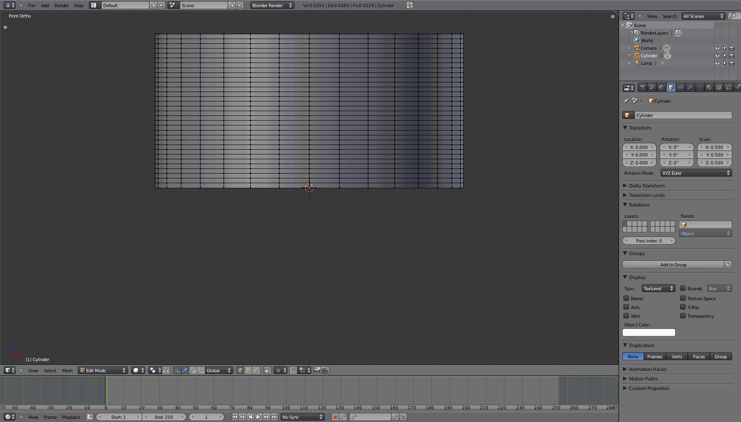Select the Verts duplication button
The image size is (741, 422).
click(x=676, y=357)
